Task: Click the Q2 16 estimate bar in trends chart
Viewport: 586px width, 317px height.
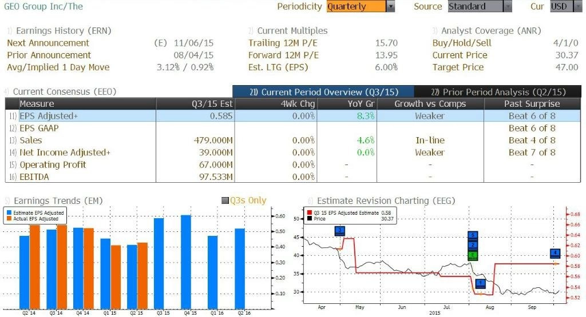Action: (x=240, y=268)
